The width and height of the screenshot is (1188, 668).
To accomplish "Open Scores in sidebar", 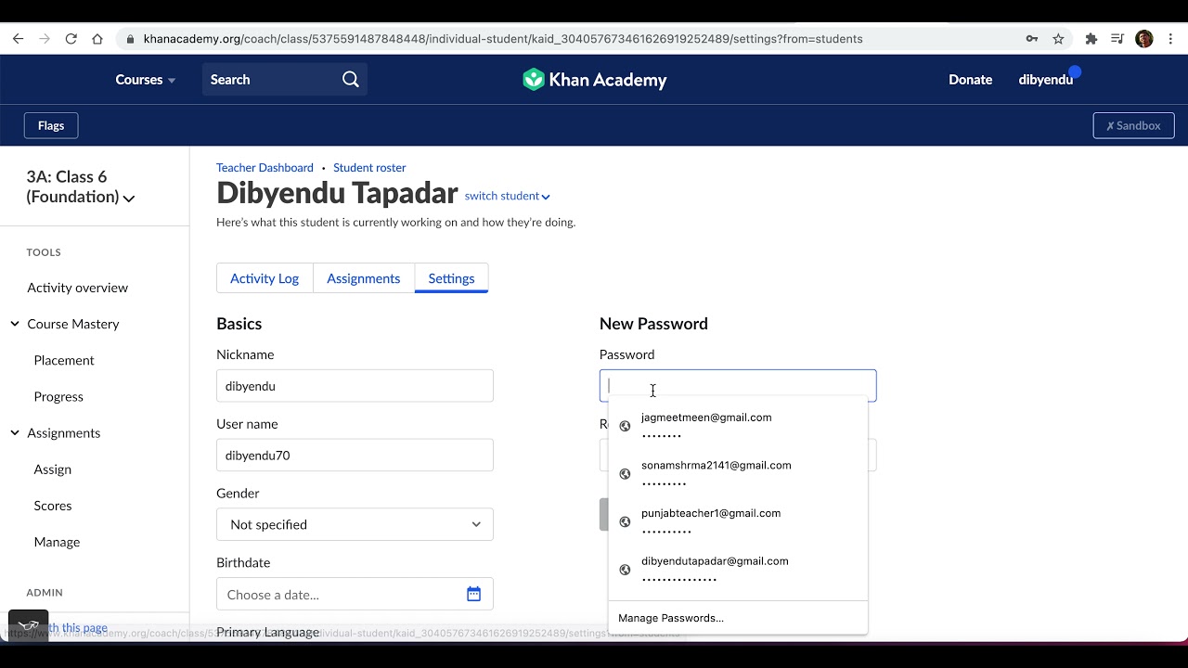I will [53, 506].
